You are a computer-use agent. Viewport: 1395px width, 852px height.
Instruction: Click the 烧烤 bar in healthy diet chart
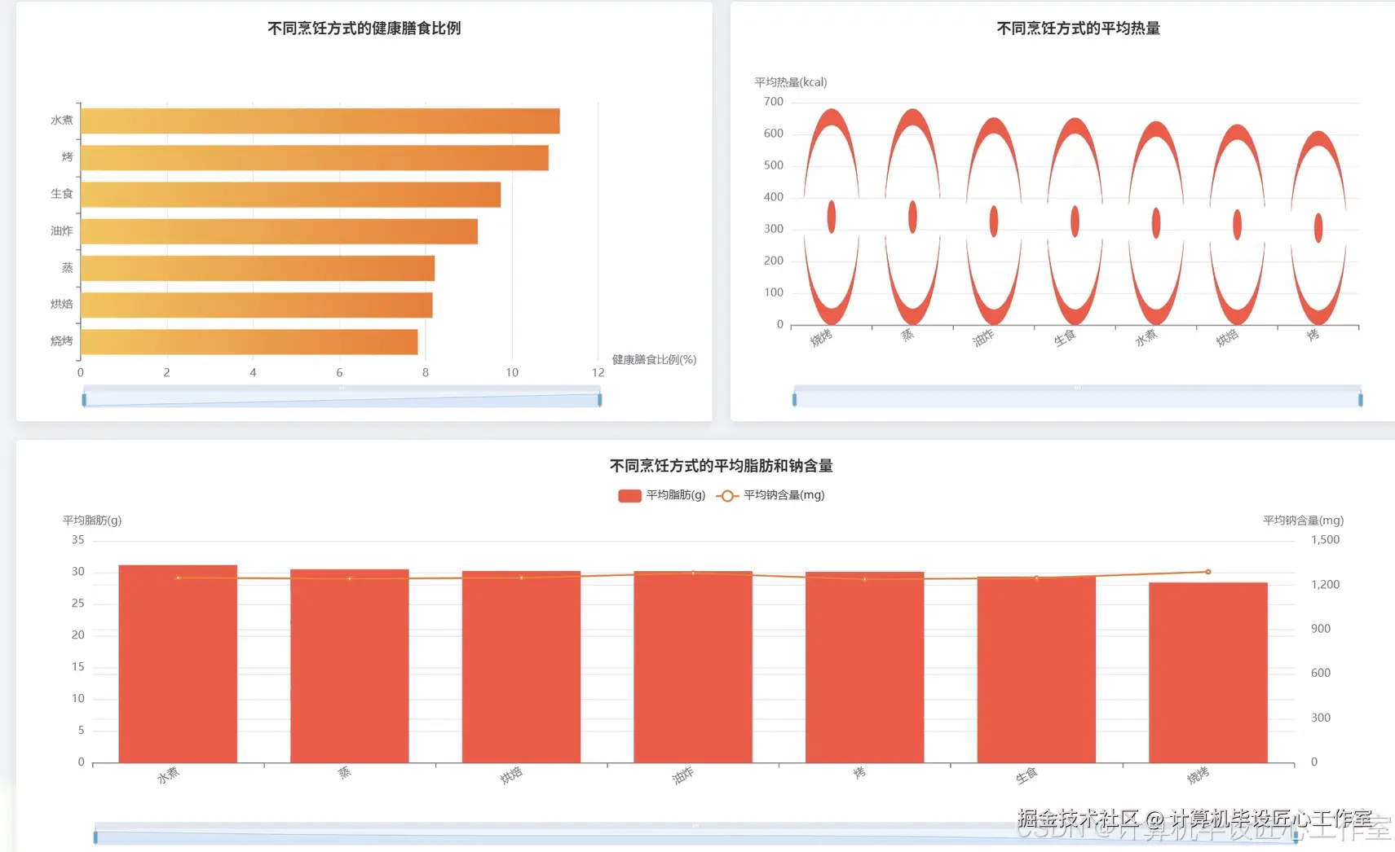pyautogui.click(x=249, y=342)
